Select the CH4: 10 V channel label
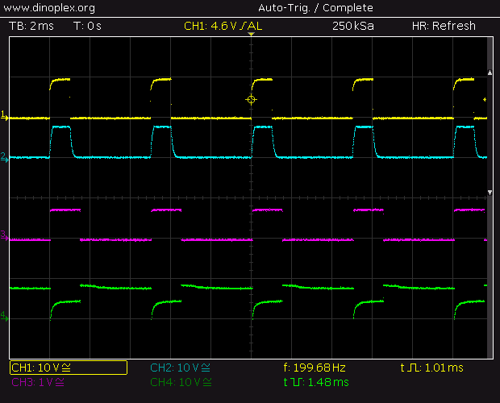Screen dimensions: 500x403 click(x=181, y=382)
